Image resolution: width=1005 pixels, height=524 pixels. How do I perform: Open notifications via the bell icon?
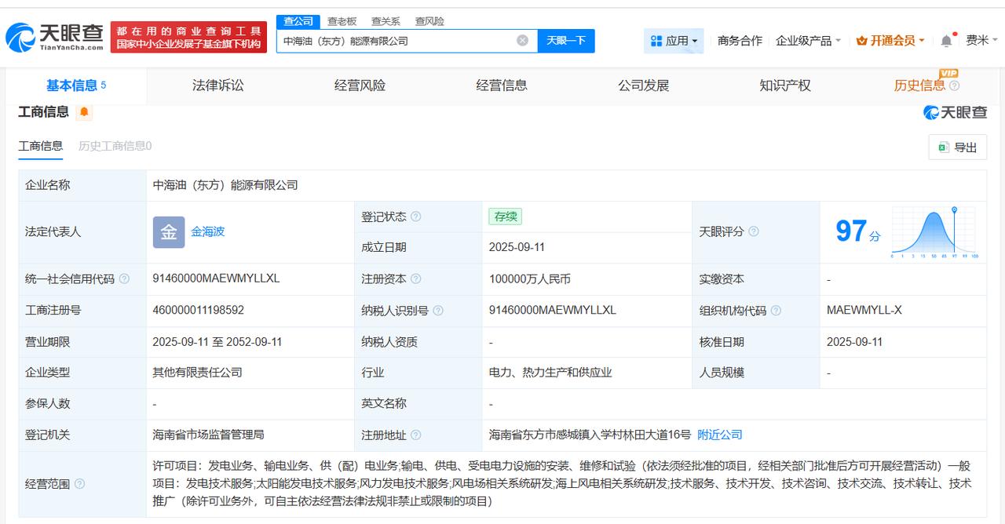click(x=947, y=41)
